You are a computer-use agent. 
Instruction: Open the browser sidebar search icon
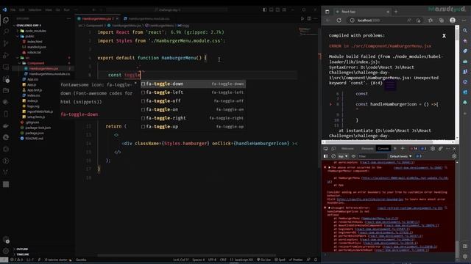(x=465, y=31)
